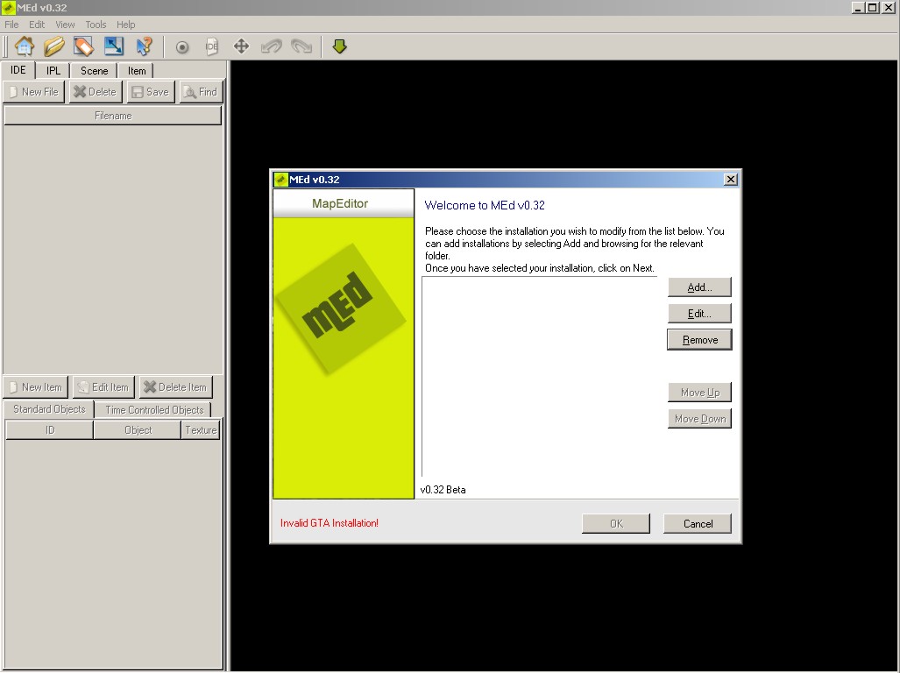The height and width of the screenshot is (673, 900).
Task: Switch to the Scene tab
Action: (94, 71)
